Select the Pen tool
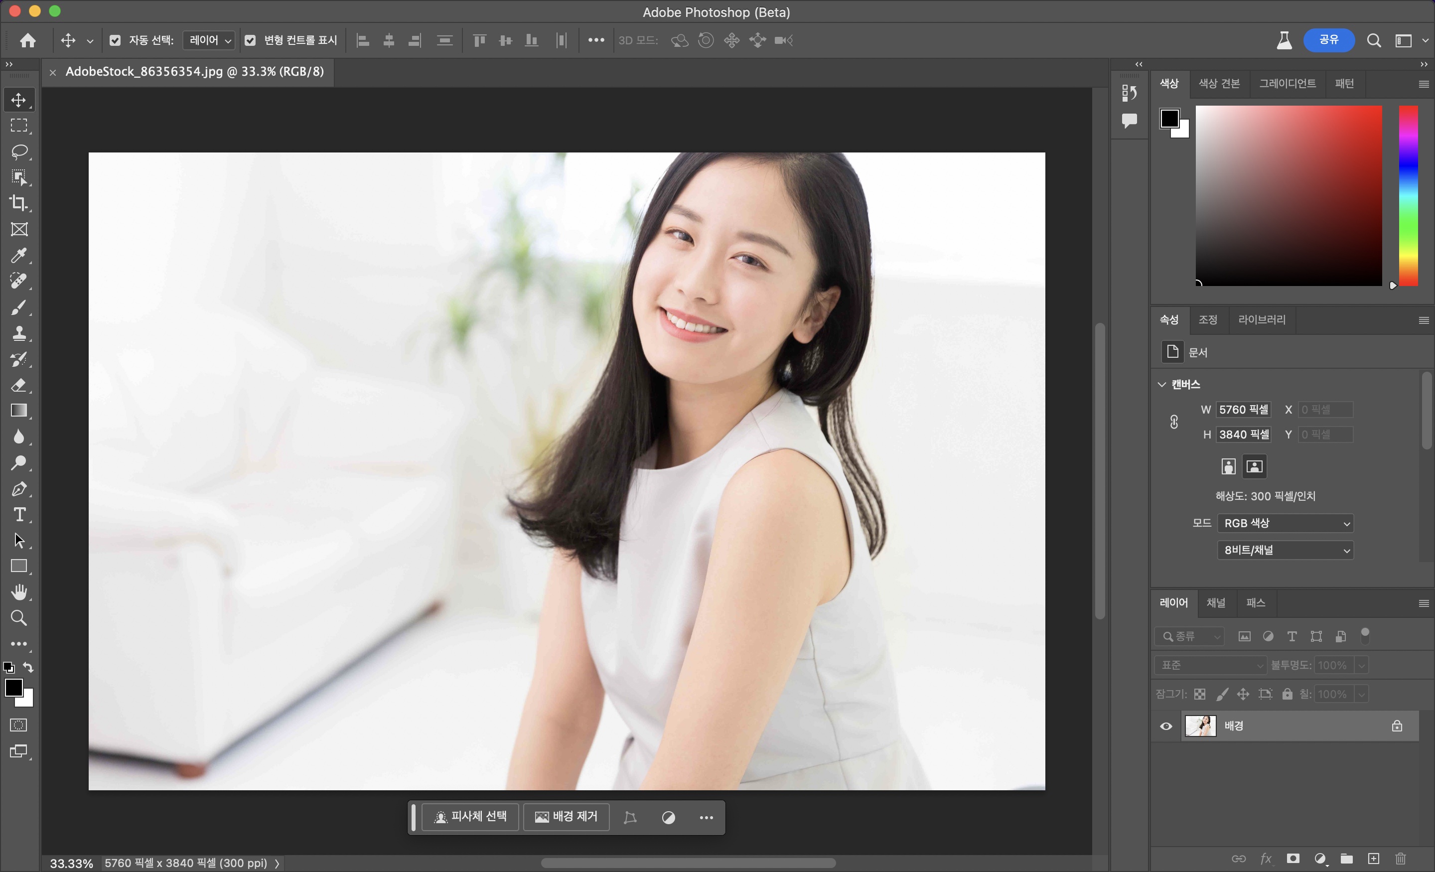 point(19,489)
